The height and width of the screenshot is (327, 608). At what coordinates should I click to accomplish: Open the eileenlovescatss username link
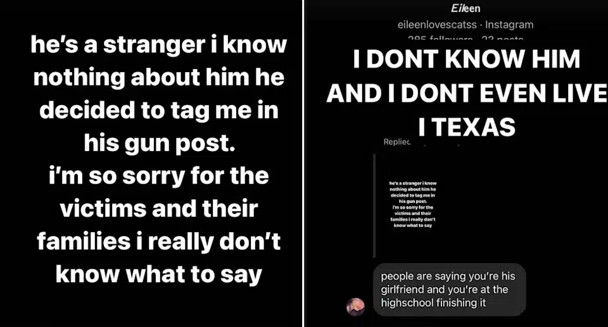tap(437, 25)
